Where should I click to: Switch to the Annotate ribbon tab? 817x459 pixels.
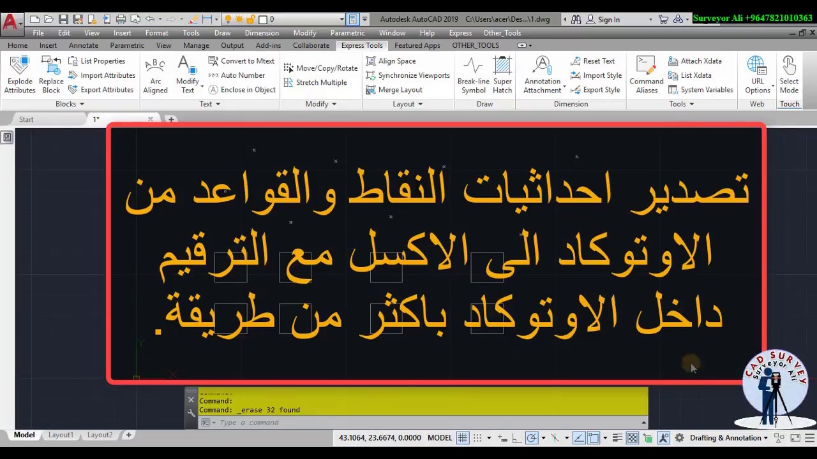coord(84,45)
